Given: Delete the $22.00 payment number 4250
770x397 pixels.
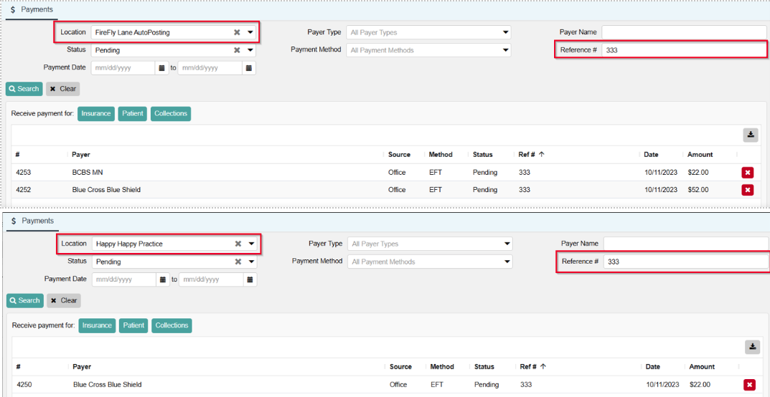Looking at the screenshot, I should tap(749, 385).
